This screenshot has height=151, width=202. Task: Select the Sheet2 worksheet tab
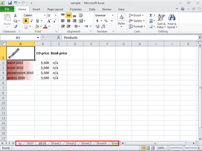[71, 143]
